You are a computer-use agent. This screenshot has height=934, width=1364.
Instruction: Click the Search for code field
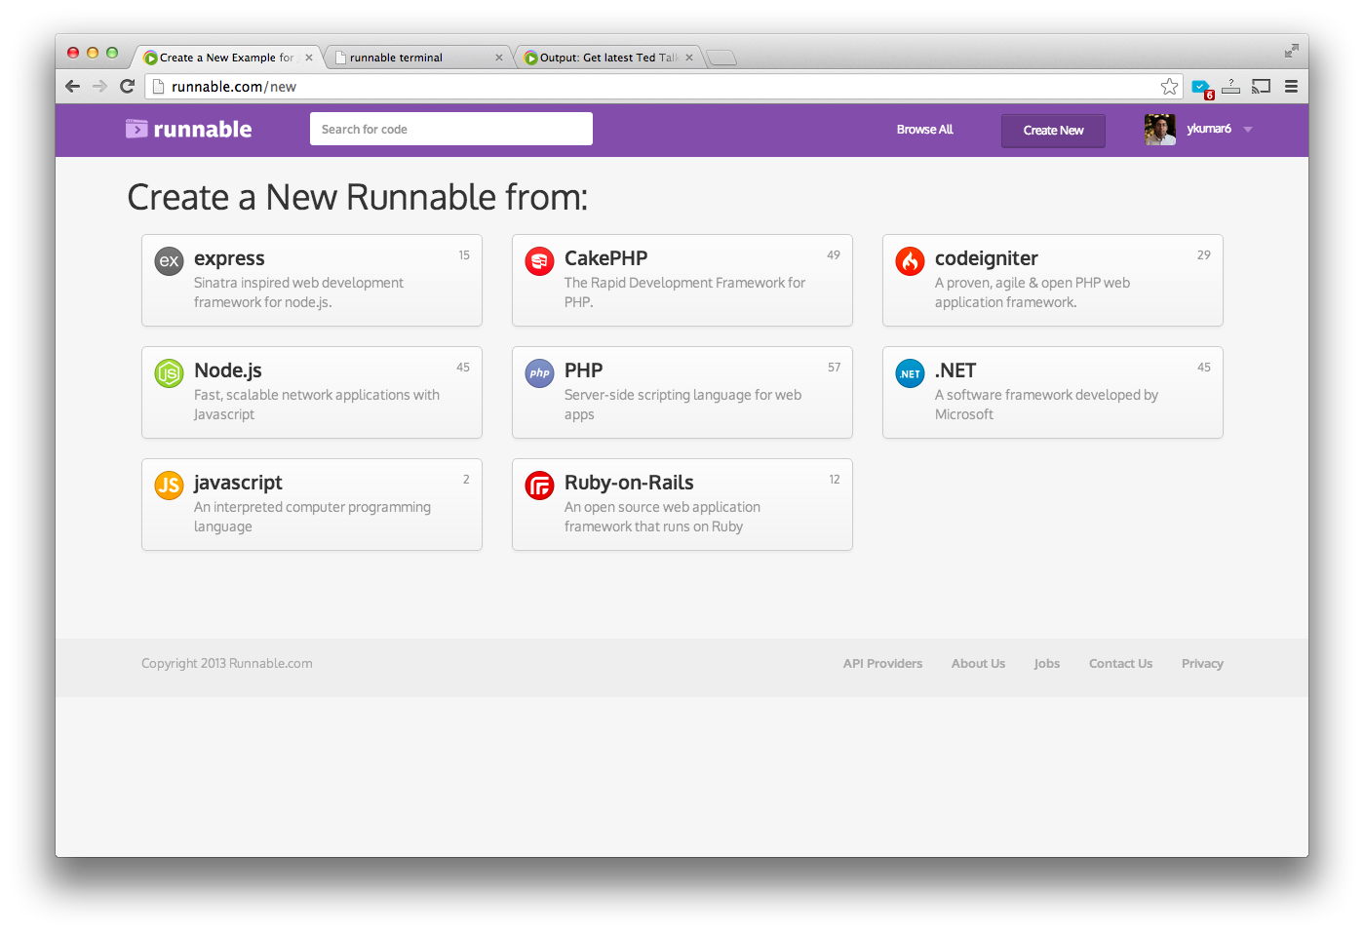click(450, 129)
